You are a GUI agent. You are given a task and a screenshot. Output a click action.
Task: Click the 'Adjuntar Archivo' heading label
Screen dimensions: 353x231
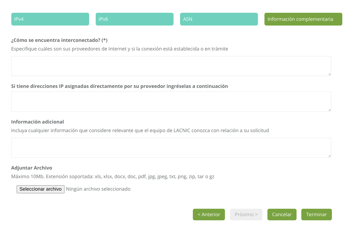[31, 168]
